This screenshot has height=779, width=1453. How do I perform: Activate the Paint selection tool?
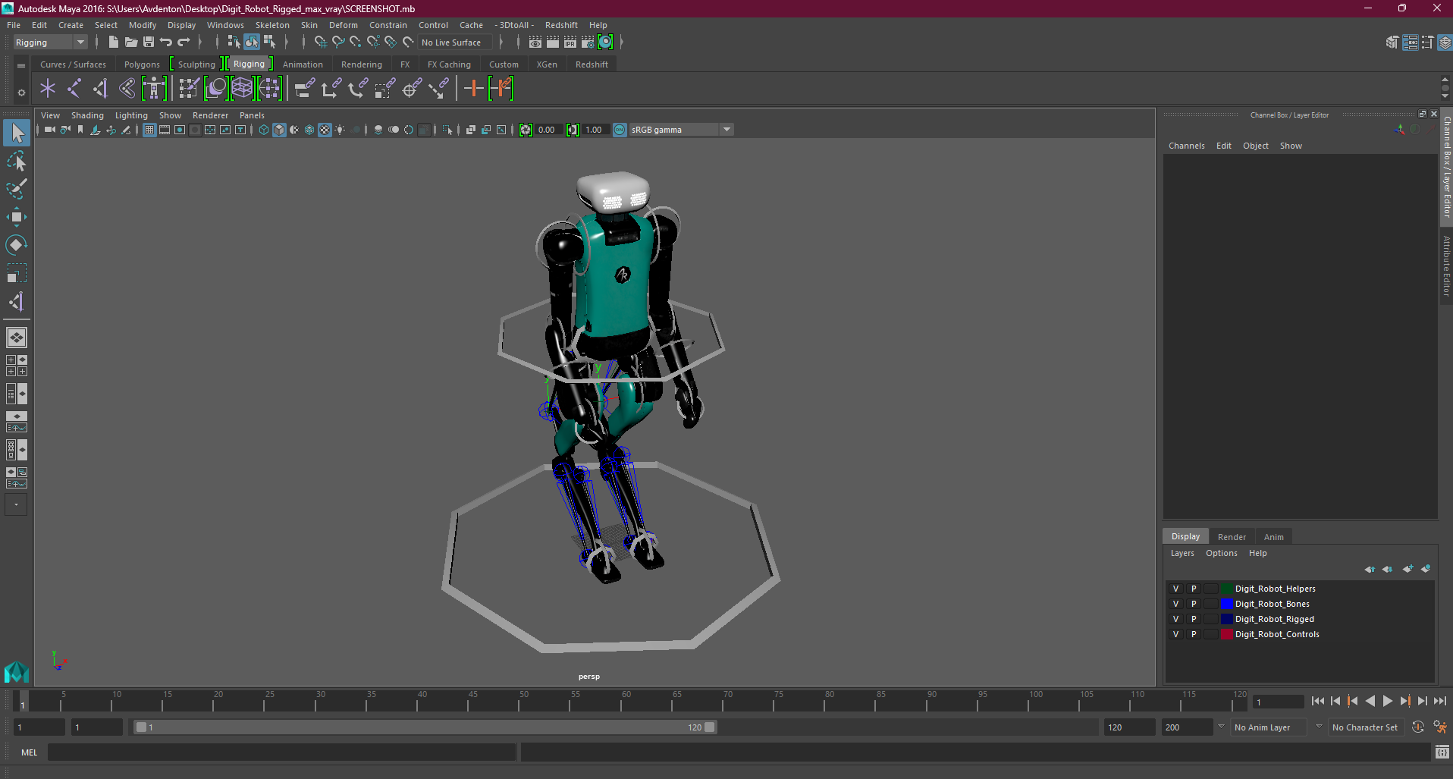[x=17, y=189]
